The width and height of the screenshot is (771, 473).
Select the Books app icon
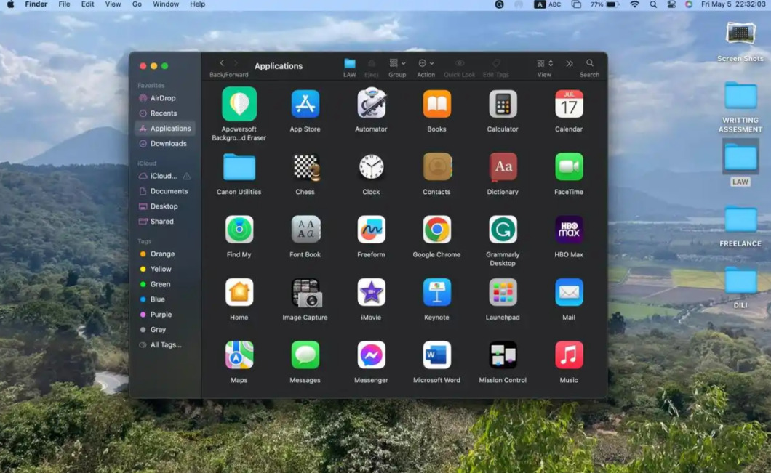[436, 104]
